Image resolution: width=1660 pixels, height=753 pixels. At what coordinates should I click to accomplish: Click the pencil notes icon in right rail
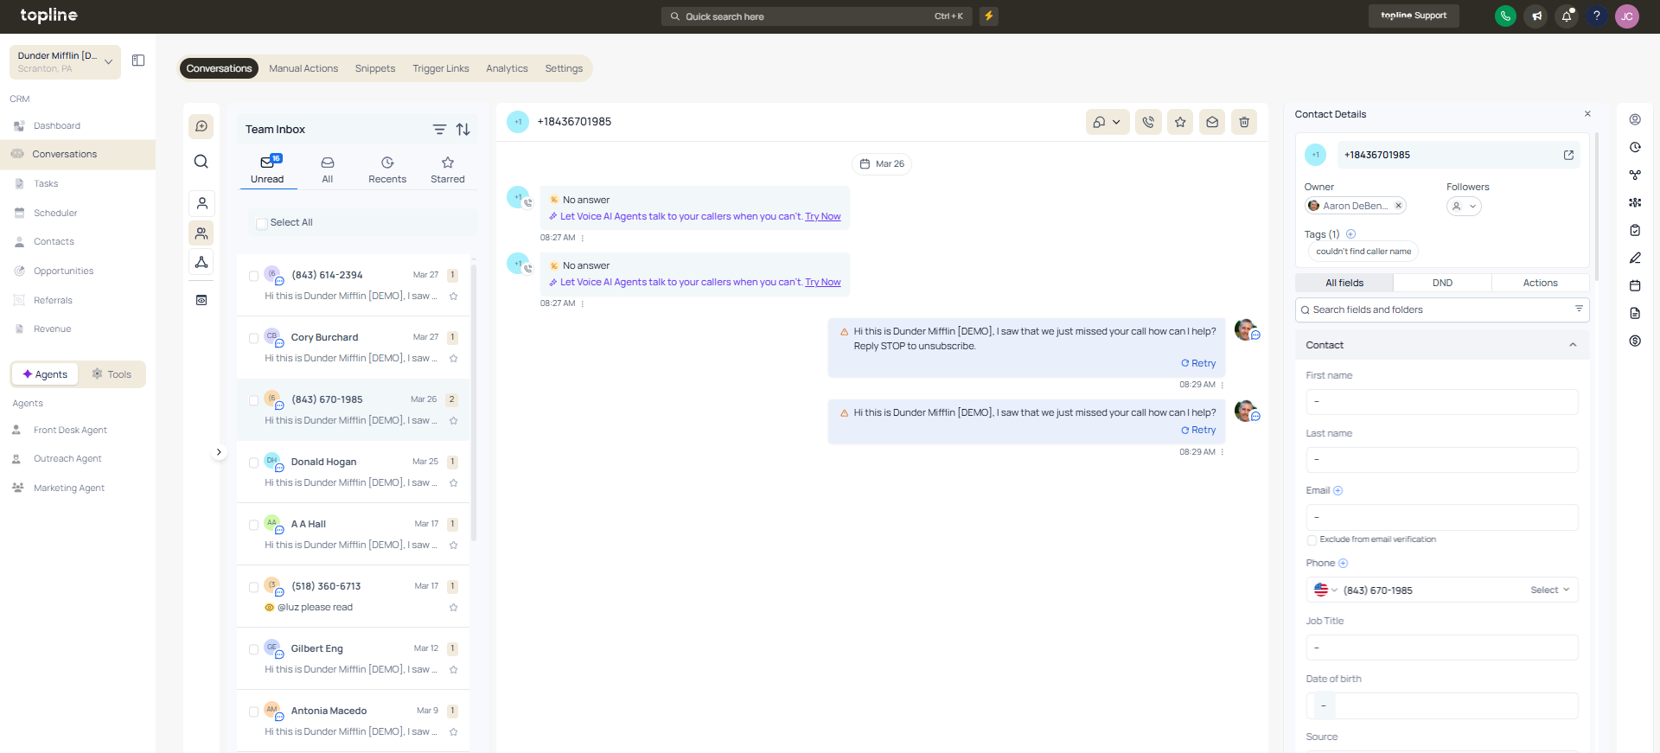pyautogui.click(x=1635, y=258)
